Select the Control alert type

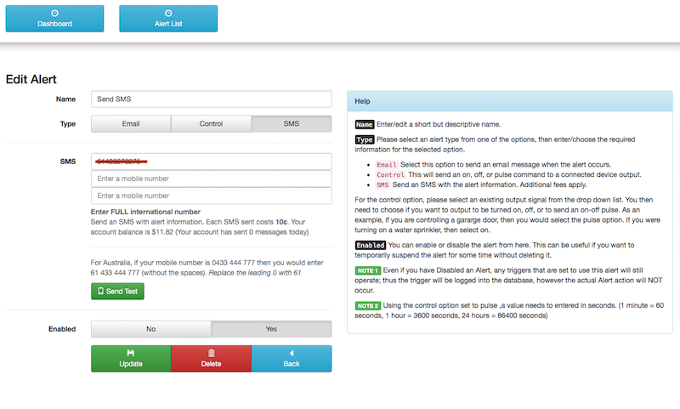[211, 123]
